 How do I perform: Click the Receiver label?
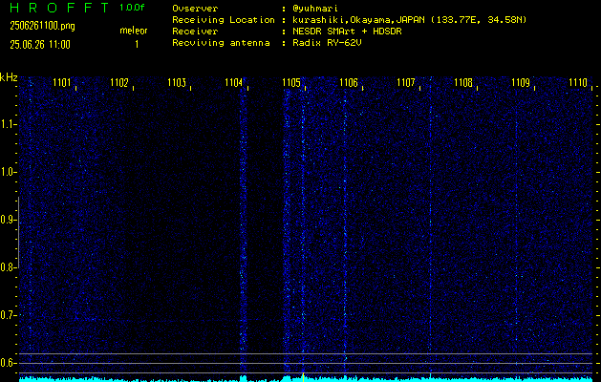click(x=195, y=32)
